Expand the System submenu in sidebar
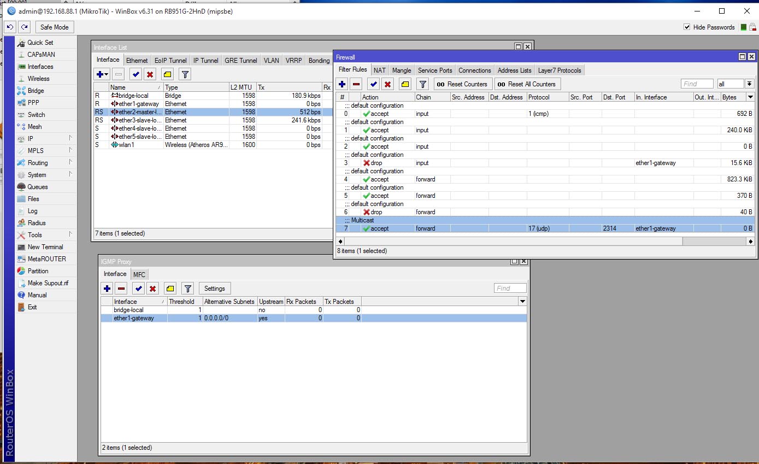 [70, 175]
